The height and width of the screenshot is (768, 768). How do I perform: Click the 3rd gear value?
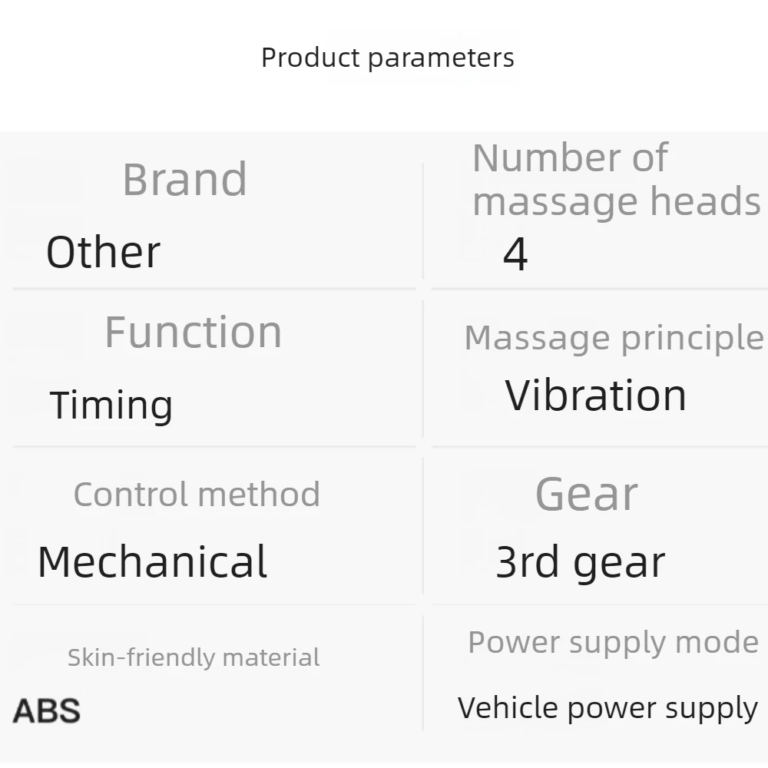[581, 563]
